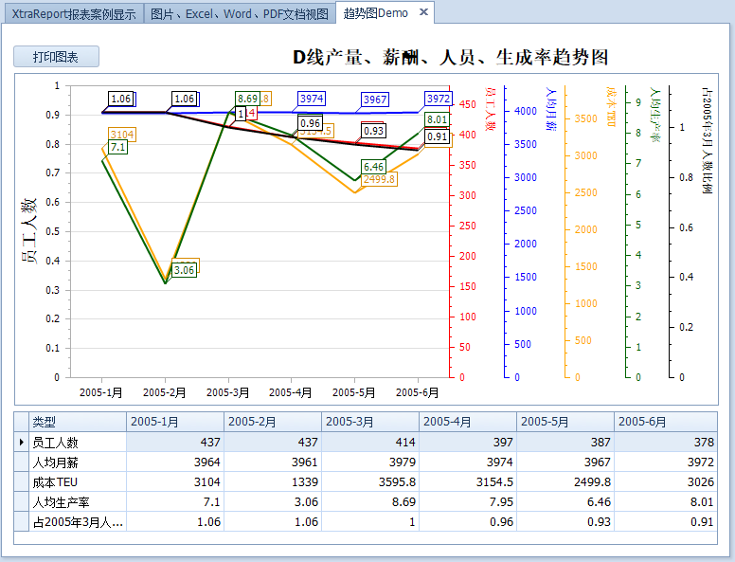The image size is (735, 562).
Task: Open the 图片、Excel、Word、PDF文档视图 tab
Action: [239, 13]
